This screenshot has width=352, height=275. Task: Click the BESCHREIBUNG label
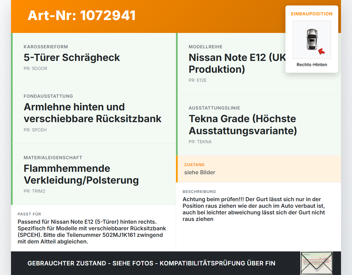point(199,192)
